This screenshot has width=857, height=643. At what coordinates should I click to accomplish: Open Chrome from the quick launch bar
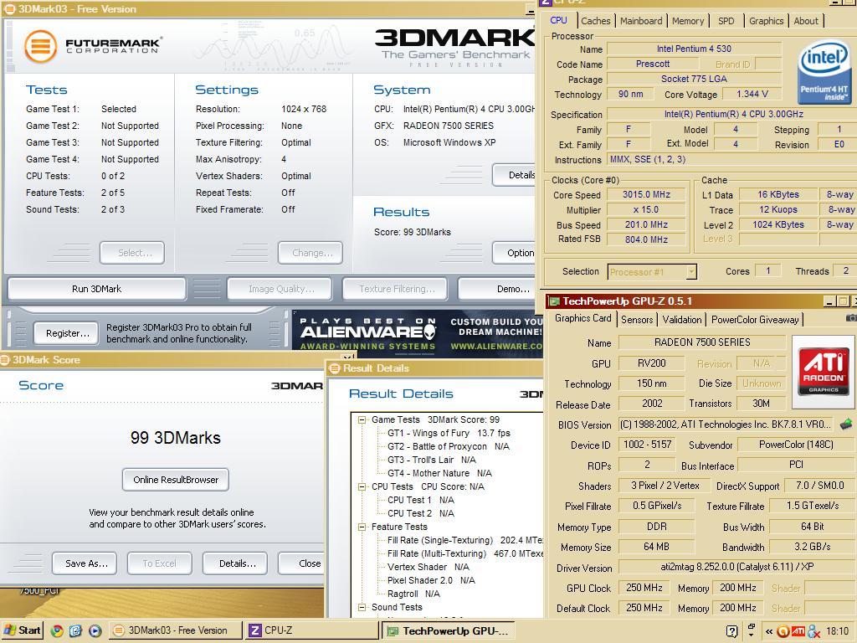[56, 630]
